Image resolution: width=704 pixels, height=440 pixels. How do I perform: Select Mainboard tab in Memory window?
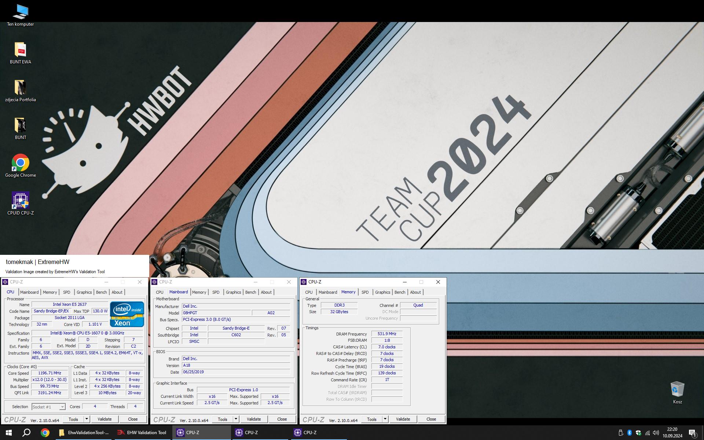point(327,292)
